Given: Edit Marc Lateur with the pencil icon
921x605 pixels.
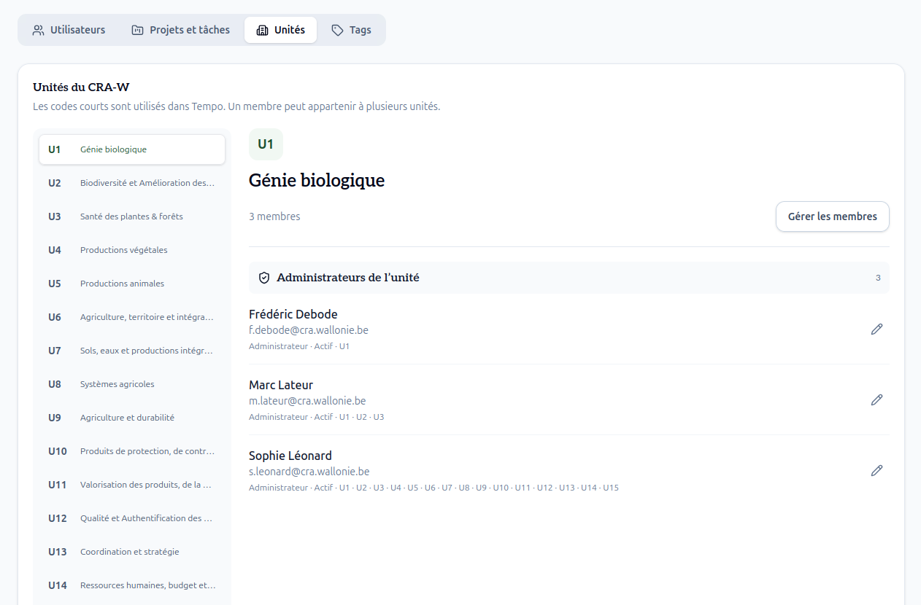Looking at the screenshot, I should [876, 400].
